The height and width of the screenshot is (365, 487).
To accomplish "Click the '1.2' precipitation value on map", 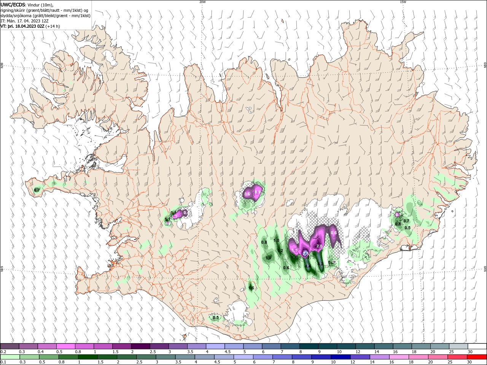I will [x=280, y=251].
